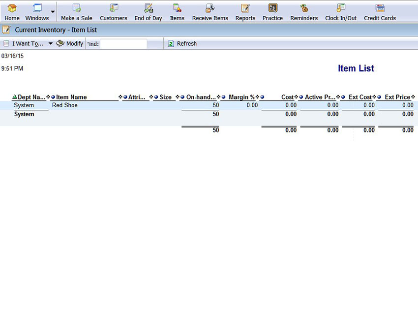Click the move handle after Dept Na...
Image resolution: width=418 pixels, height=314 pixels.
point(48,97)
